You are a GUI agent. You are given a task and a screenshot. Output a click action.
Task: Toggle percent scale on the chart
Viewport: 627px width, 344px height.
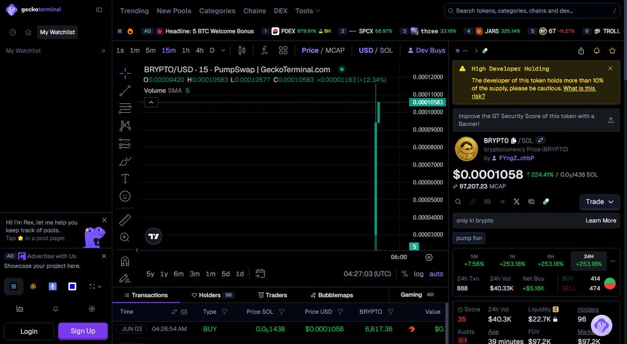[405, 274]
